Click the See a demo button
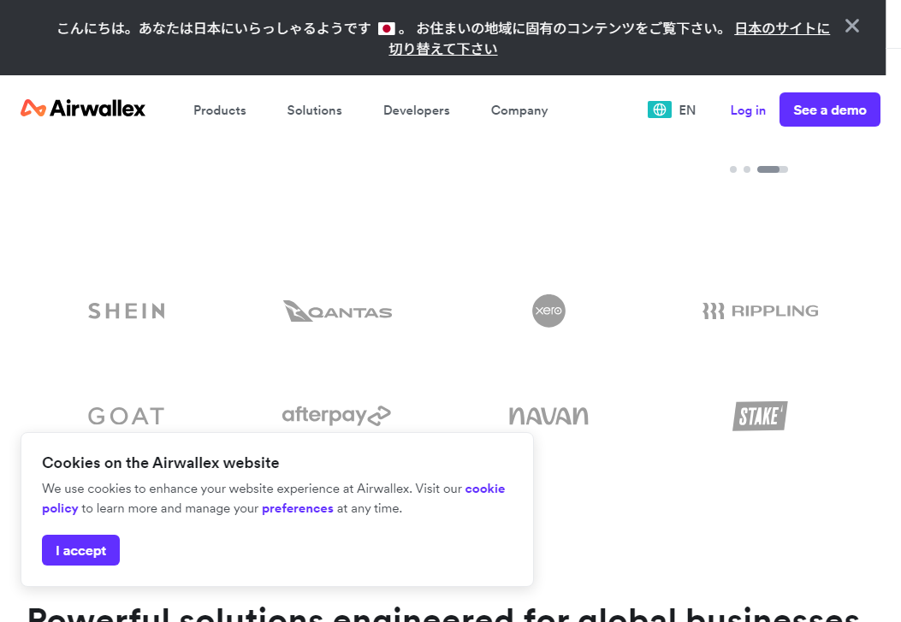Viewport: 901px width, 622px height. point(829,110)
